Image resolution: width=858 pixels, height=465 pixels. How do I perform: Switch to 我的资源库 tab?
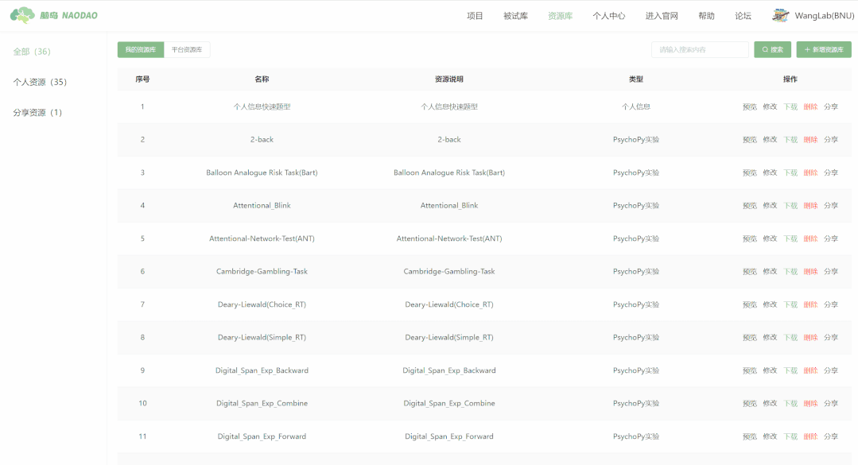tap(141, 49)
